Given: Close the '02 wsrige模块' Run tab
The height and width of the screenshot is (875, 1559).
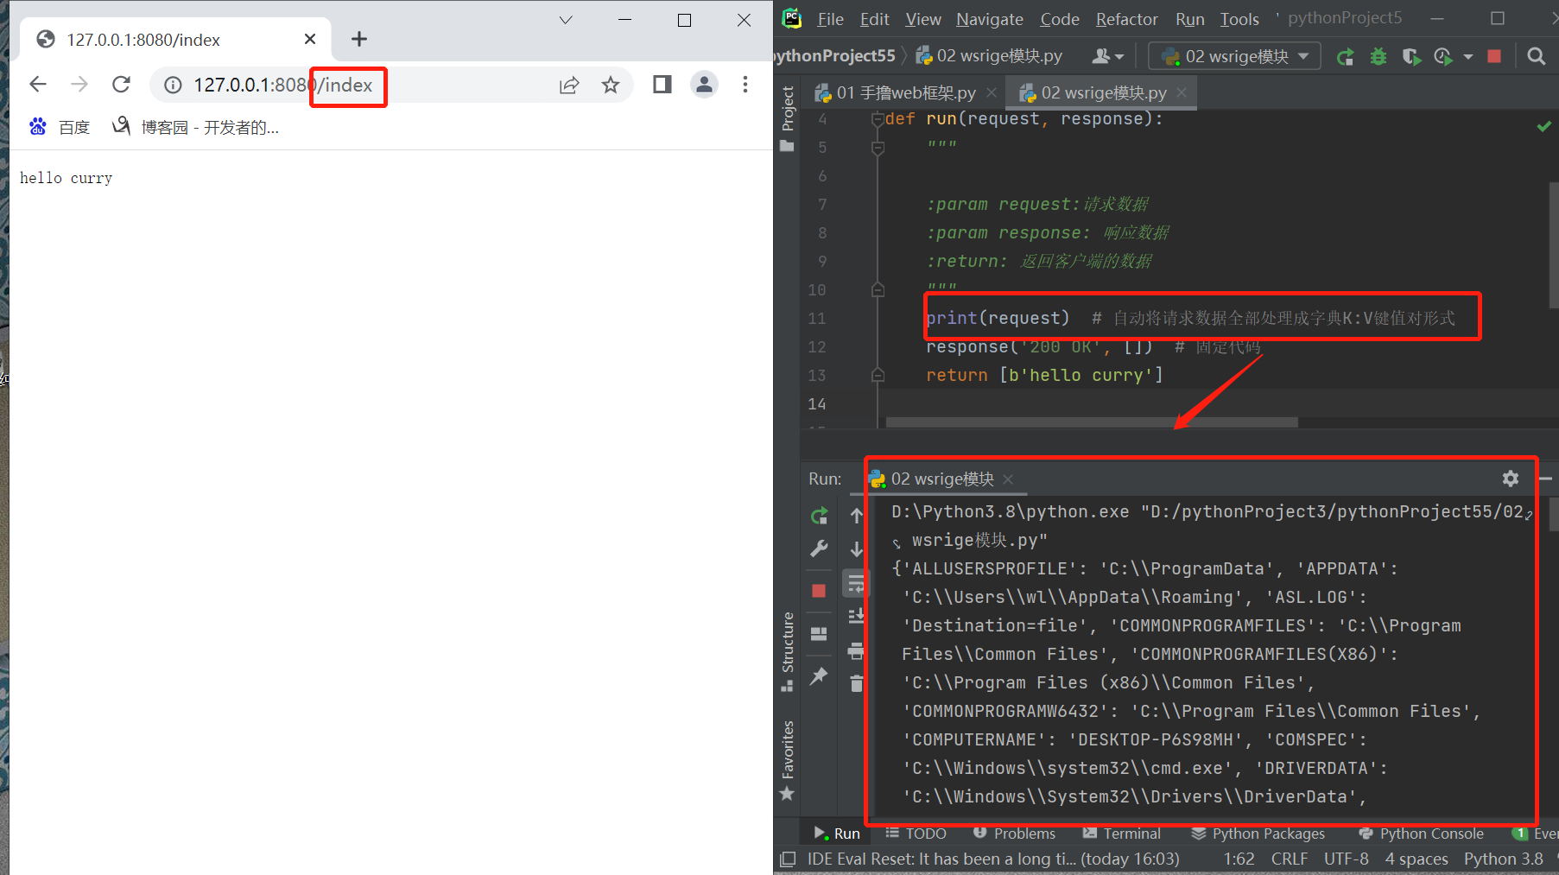Looking at the screenshot, I should (x=1008, y=479).
